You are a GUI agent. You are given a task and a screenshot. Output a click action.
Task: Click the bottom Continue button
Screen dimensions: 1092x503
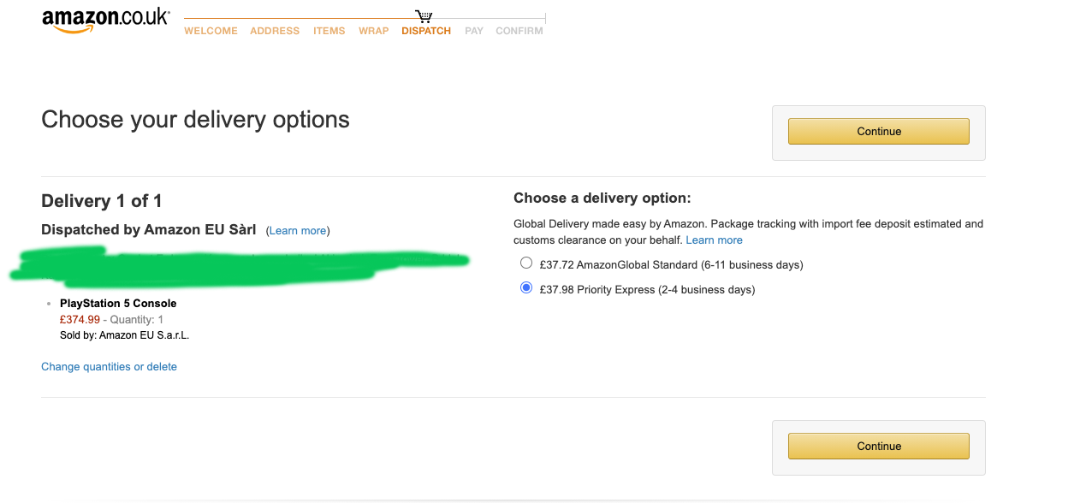[x=879, y=447]
